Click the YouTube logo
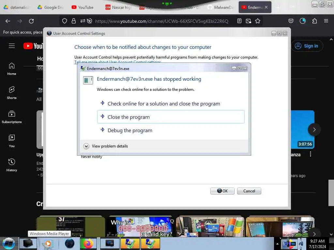Viewport: 334px width, 250px height. pos(33,46)
